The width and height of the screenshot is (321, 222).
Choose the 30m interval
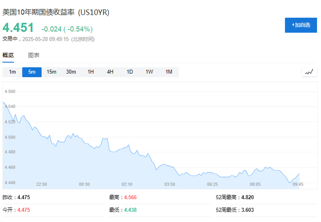coord(71,72)
